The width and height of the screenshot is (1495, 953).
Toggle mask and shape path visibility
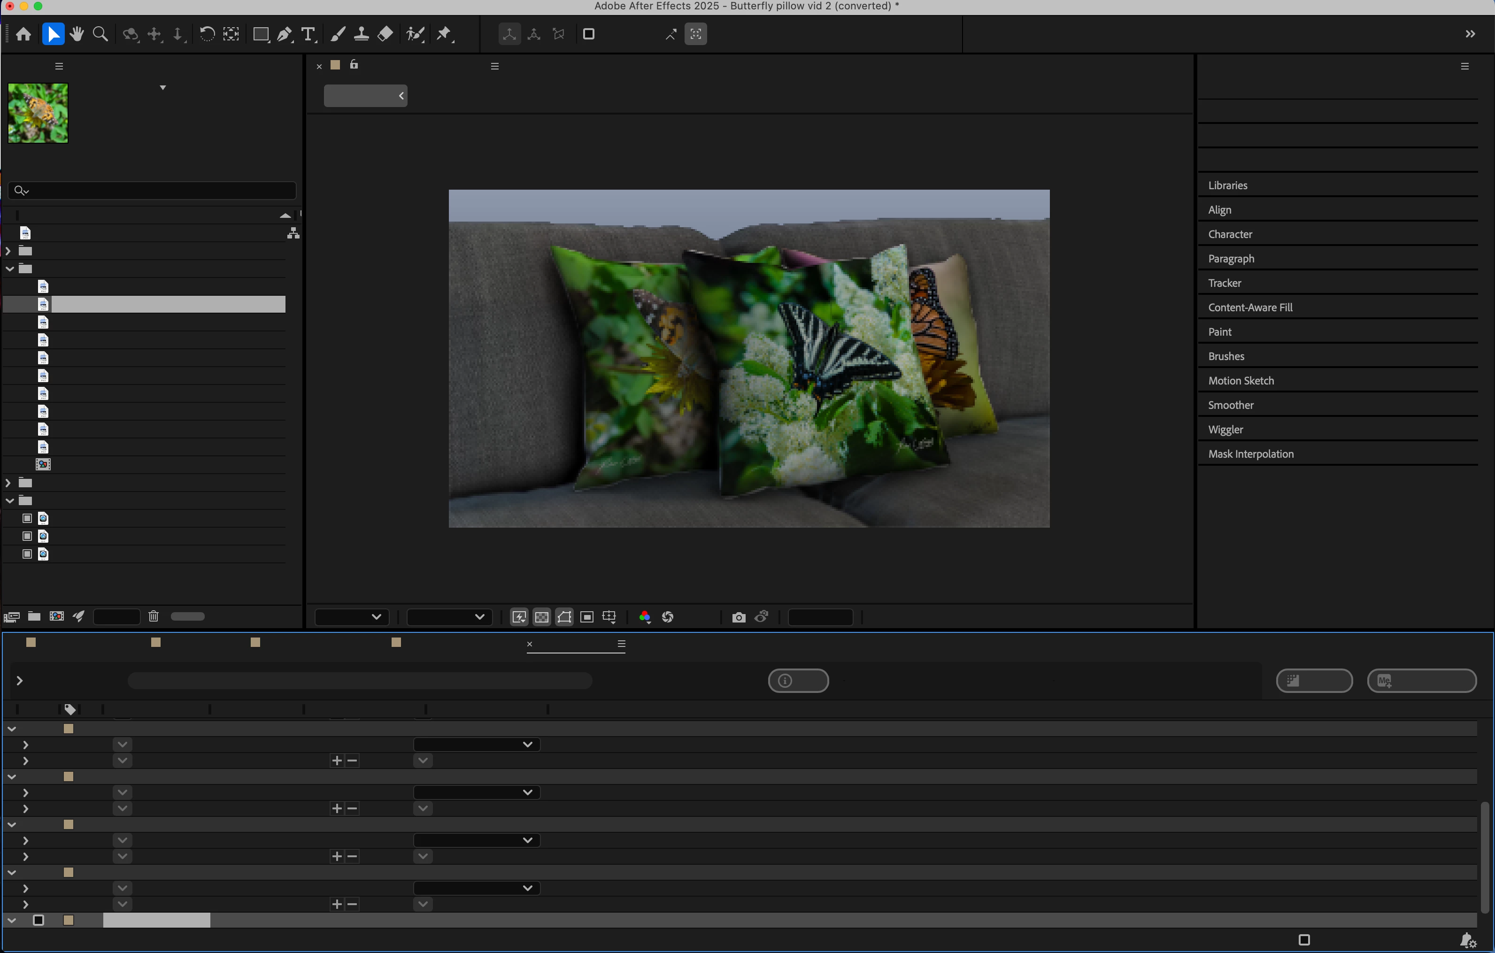pyautogui.click(x=564, y=617)
